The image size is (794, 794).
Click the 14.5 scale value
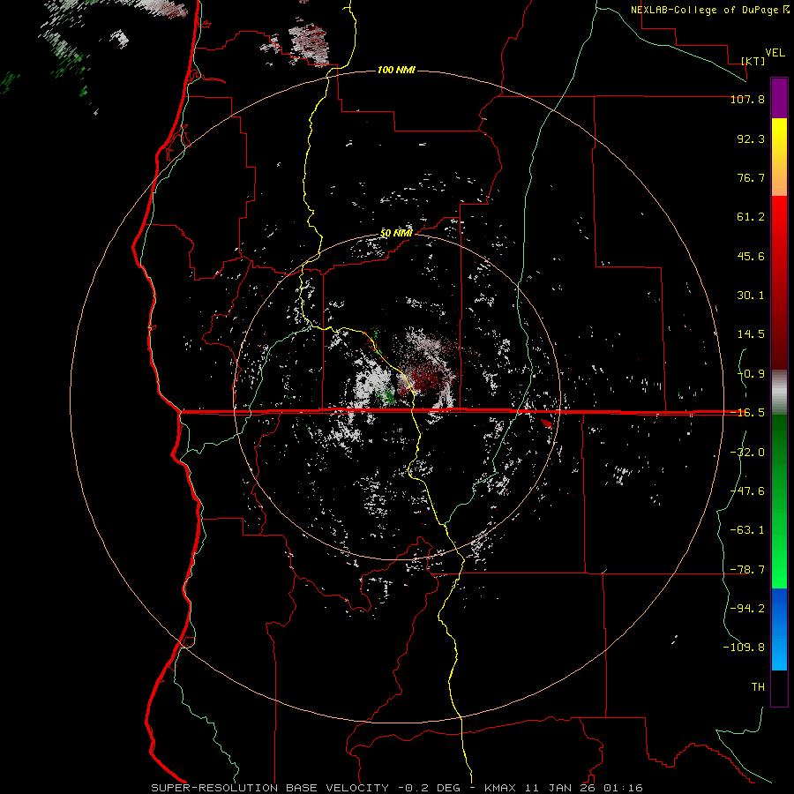pyautogui.click(x=751, y=334)
